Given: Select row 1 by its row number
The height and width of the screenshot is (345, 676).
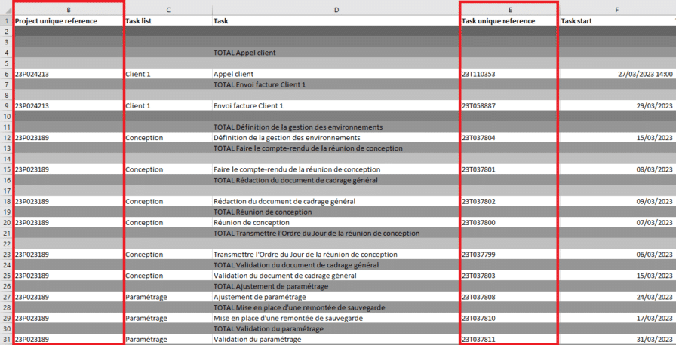Looking at the screenshot, I should pyautogui.click(x=6, y=21).
